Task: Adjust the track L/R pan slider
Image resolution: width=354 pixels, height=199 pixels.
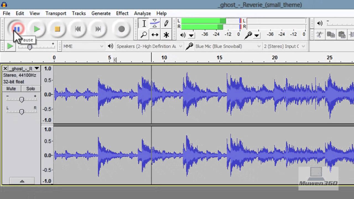Action: click(x=22, y=112)
